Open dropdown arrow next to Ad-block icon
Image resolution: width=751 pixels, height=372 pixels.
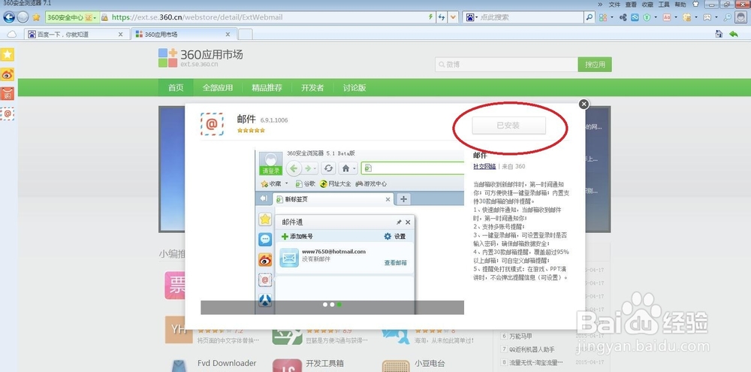click(676, 17)
